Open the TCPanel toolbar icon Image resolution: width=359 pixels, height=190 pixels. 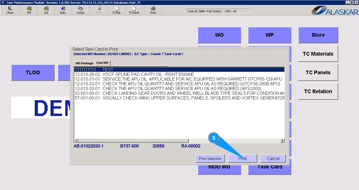(x=134, y=10)
